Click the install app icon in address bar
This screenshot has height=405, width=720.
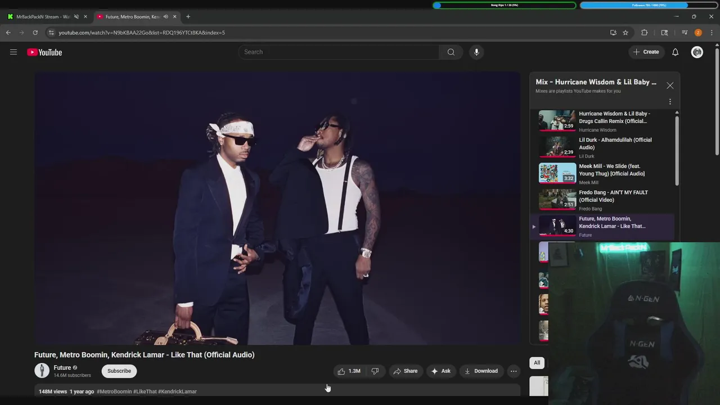click(x=613, y=33)
